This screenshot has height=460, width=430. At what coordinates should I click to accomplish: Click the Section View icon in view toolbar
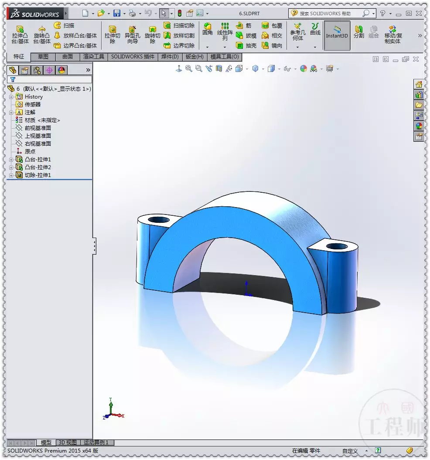coord(218,68)
